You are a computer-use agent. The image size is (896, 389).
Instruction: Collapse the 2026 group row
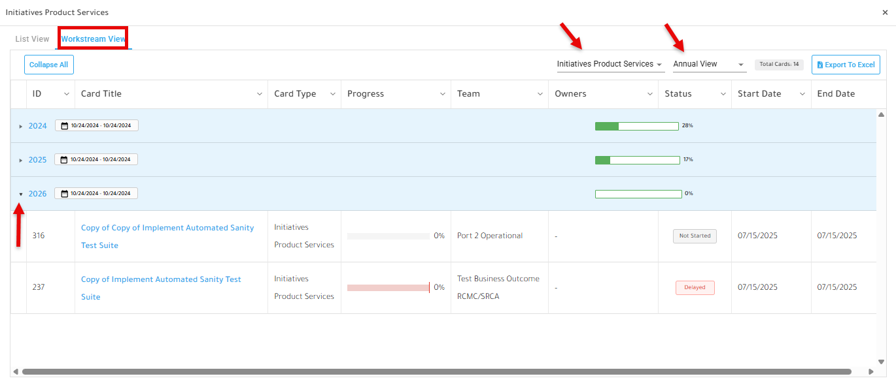pyautogui.click(x=20, y=194)
